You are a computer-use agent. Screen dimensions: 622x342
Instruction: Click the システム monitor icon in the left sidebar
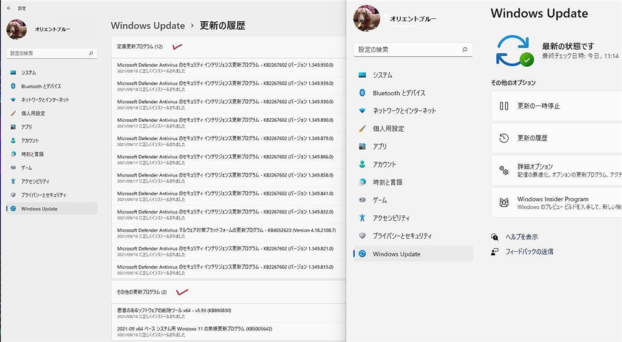click(x=13, y=72)
